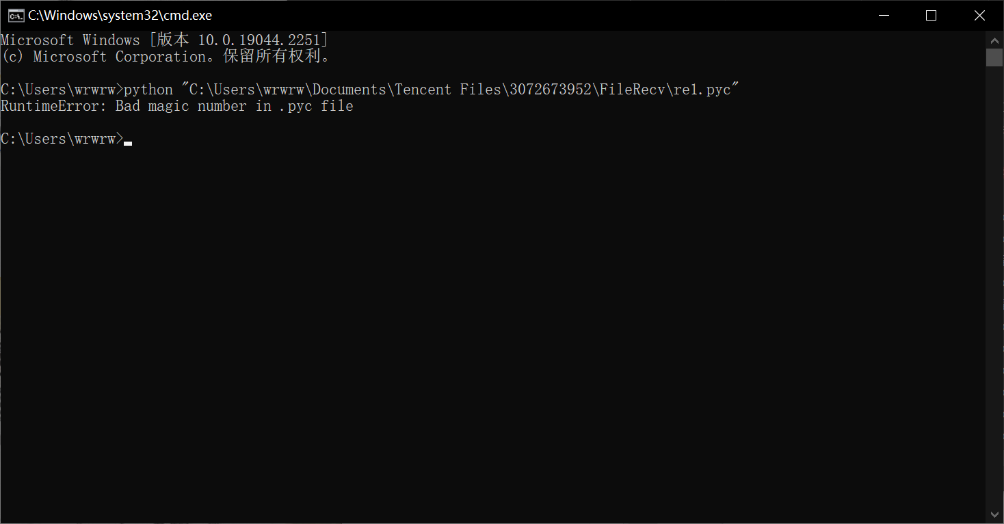The height and width of the screenshot is (524, 1004).
Task: Click the scrollbar down arrow
Action: pyautogui.click(x=994, y=514)
